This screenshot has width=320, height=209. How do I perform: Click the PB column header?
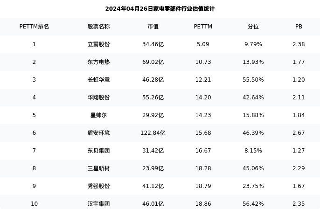(x=299, y=27)
